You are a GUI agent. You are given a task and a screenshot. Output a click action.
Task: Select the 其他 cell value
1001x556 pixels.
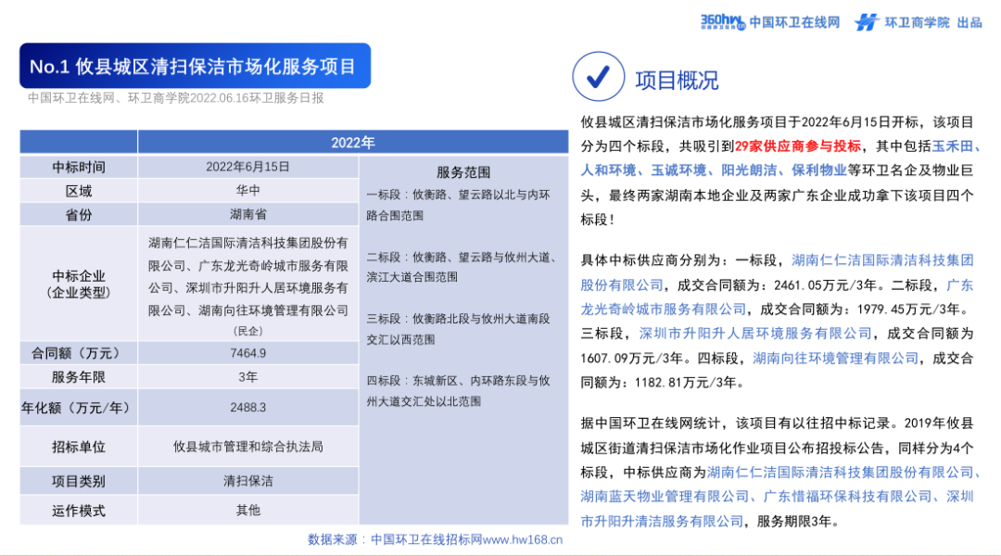[247, 510]
